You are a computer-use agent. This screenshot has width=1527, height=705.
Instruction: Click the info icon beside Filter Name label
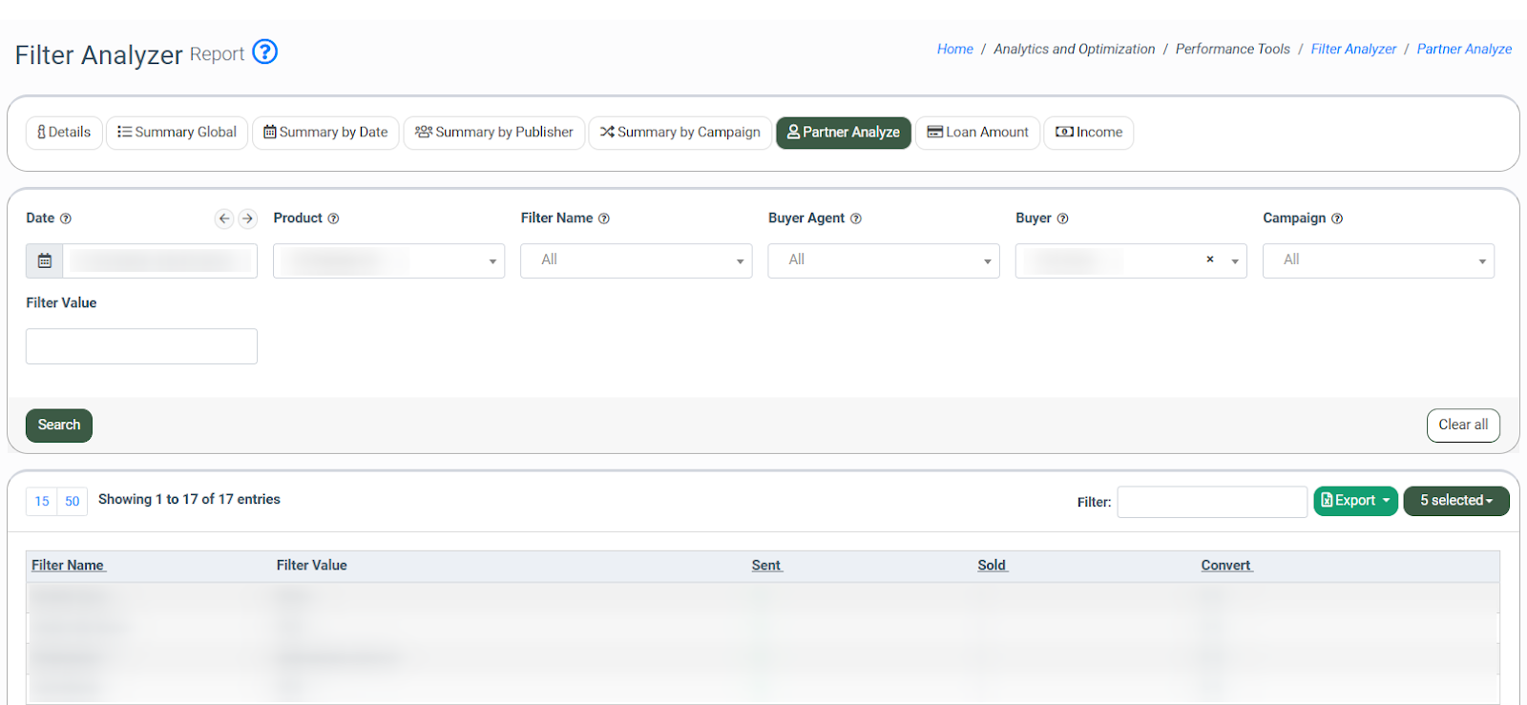[603, 218]
